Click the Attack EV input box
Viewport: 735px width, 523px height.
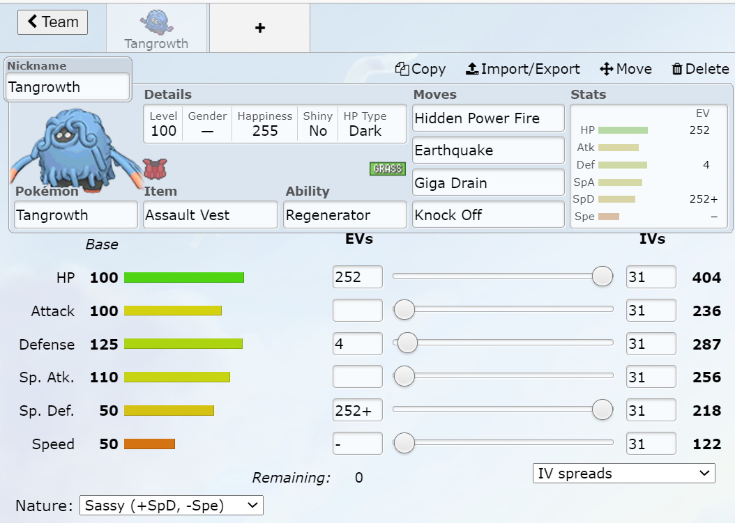(358, 310)
